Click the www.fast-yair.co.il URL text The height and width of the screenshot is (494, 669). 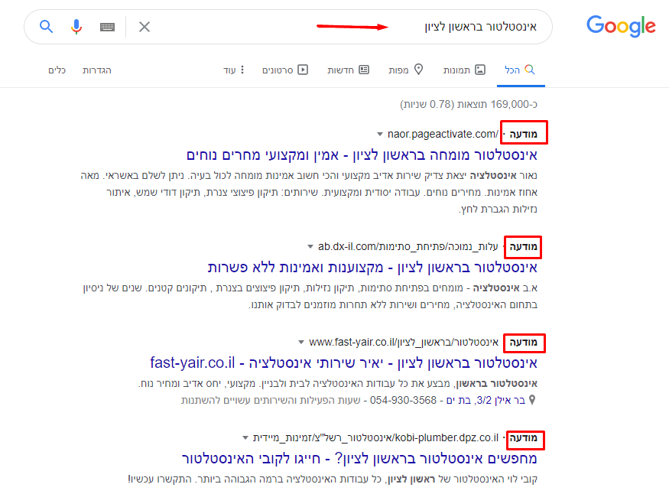pyautogui.click(x=404, y=342)
